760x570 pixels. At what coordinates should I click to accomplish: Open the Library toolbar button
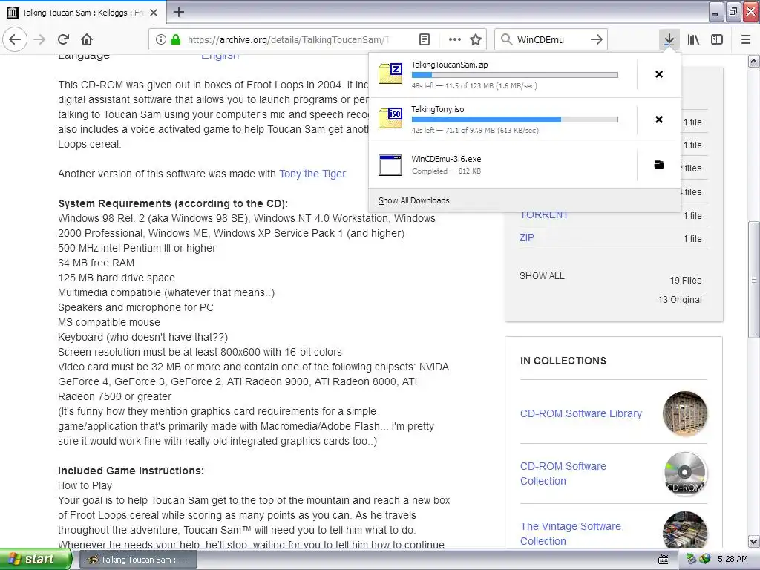click(x=693, y=40)
